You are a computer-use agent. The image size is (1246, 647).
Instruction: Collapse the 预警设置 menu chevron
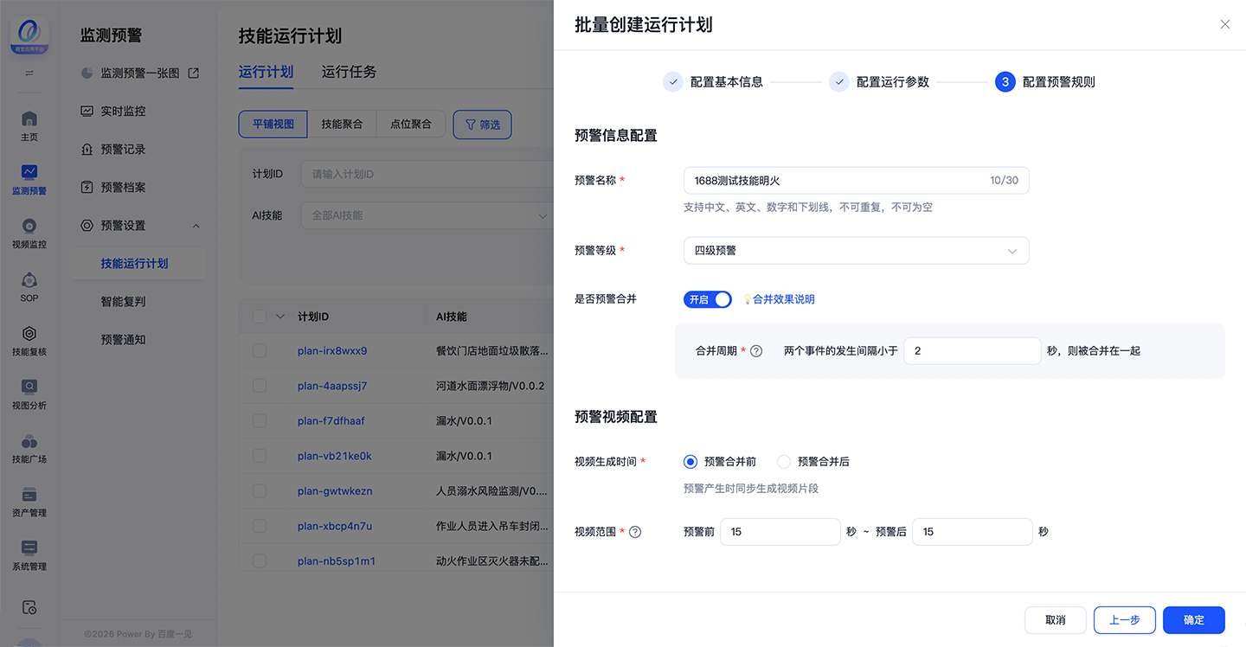pyautogui.click(x=196, y=226)
